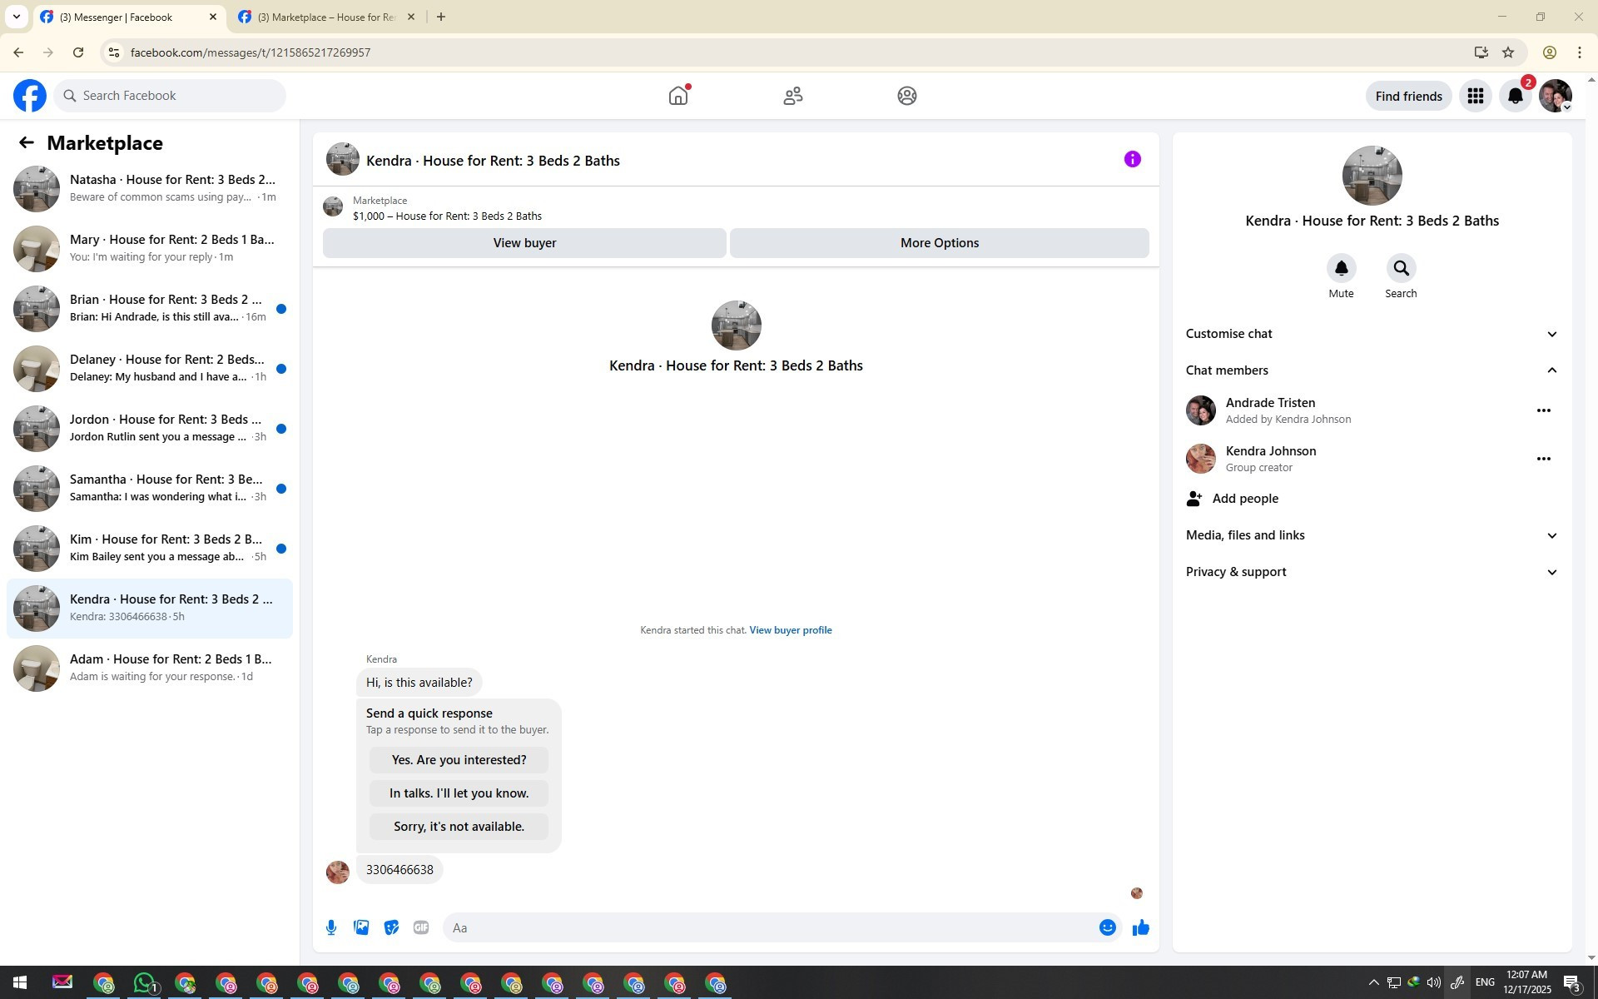1598x999 pixels.
Task: Open Windows Start menu
Action: tap(20, 983)
